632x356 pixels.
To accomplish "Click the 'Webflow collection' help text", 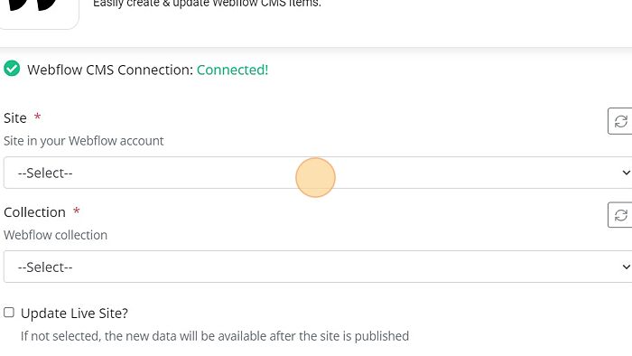I will click(56, 235).
